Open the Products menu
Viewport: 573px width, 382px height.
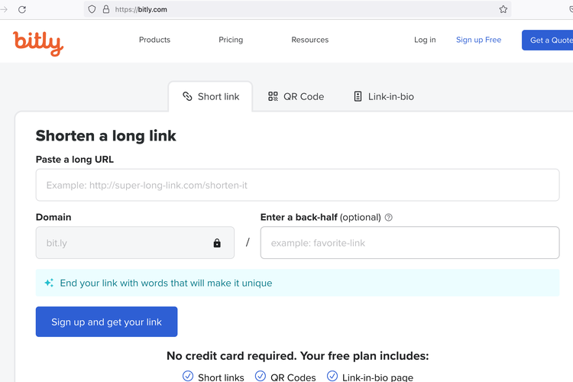[154, 40]
